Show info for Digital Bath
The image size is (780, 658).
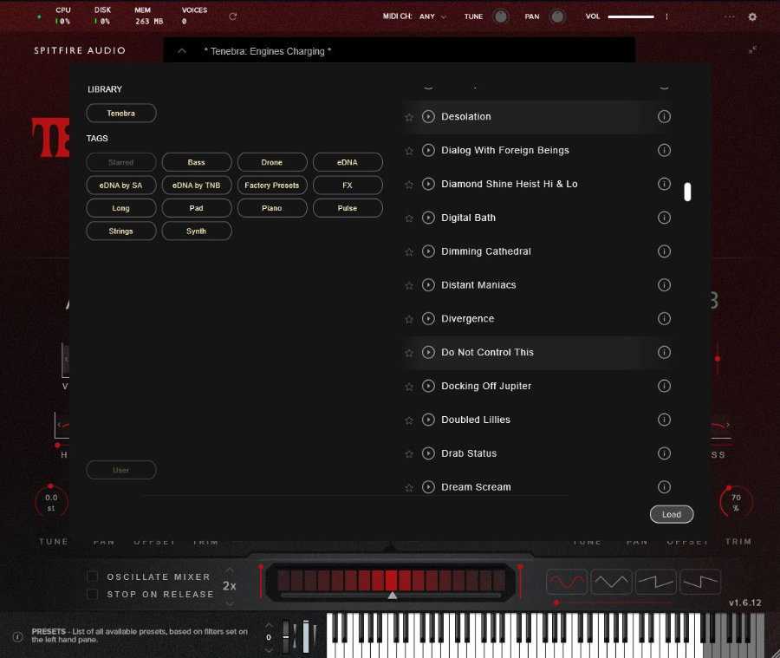(x=664, y=218)
